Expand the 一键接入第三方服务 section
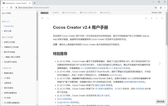This screenshot has height=106, width=168. [x=12, y=57]
